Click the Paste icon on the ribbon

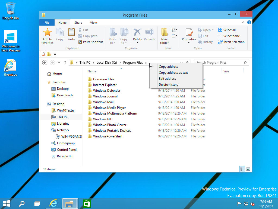(71, 34)
